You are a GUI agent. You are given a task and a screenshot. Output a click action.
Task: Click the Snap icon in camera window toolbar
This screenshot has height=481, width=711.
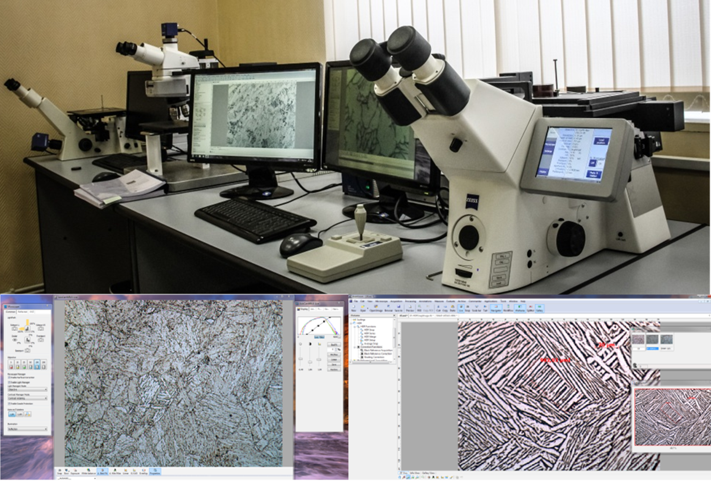(x=60, y=471)
